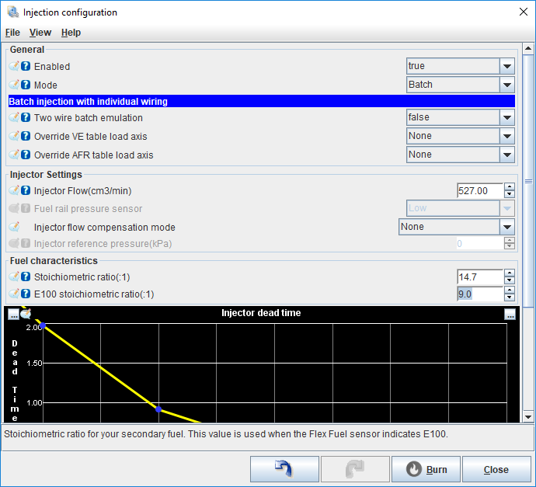Expand the Mode dropdown showing Batch
Screen dimensions: 536x487
507,85
